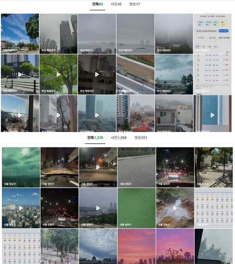Select the 전체 1,319 tab

point(95,137)
